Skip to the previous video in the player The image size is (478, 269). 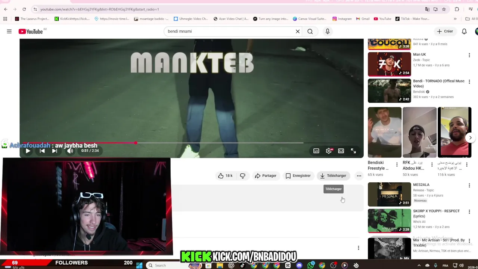pos(42,151)
